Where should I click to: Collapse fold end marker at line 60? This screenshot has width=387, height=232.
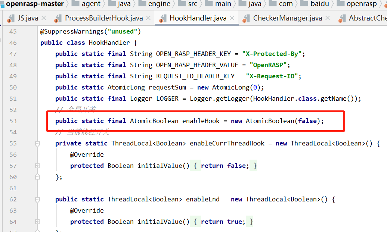(x=37, y=176)
